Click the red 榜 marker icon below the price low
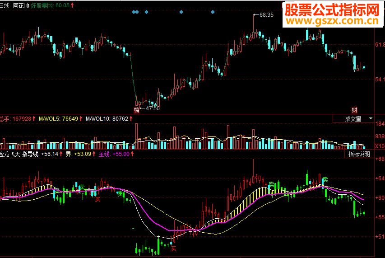This screenshot has width=385, height=258. (136, 110)
